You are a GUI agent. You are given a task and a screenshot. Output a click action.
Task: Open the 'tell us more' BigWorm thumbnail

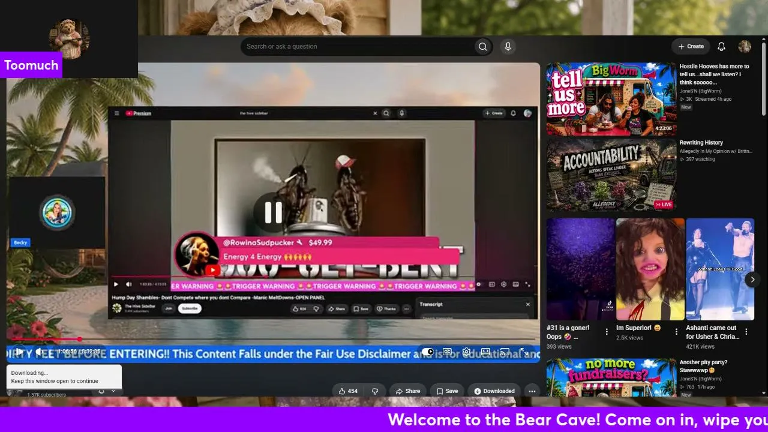pos(611,99)
